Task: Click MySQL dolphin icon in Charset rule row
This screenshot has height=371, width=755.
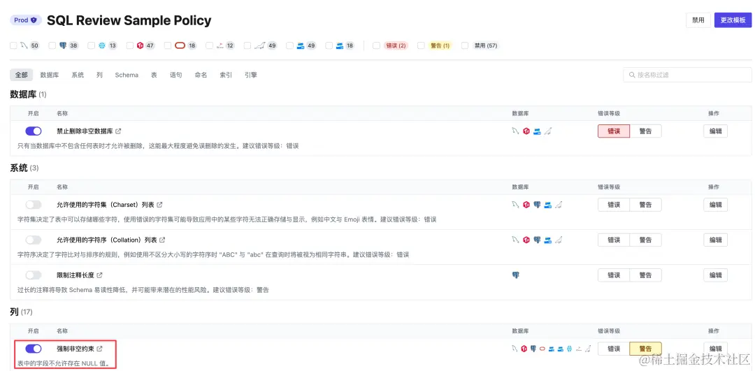Action: (516, 205)
